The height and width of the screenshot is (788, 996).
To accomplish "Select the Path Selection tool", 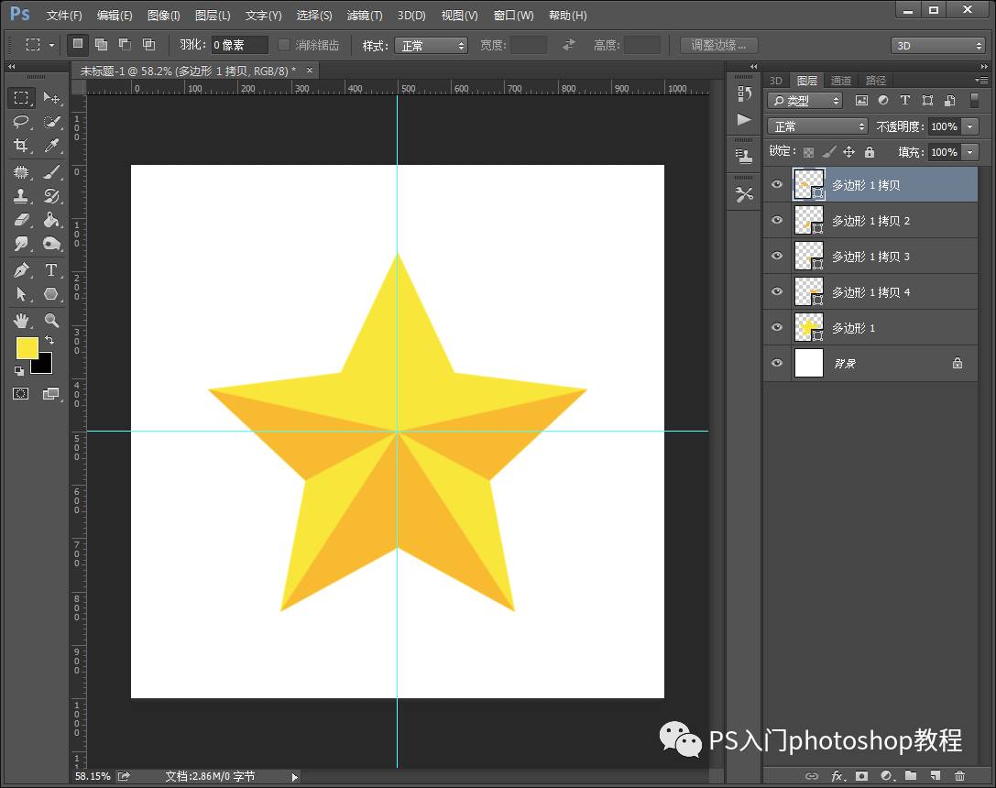I will point(21,294).
